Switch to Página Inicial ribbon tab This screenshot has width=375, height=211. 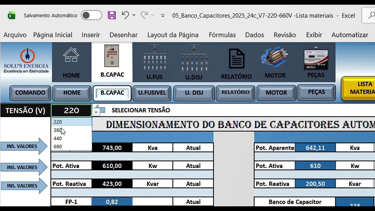point(53,35)
